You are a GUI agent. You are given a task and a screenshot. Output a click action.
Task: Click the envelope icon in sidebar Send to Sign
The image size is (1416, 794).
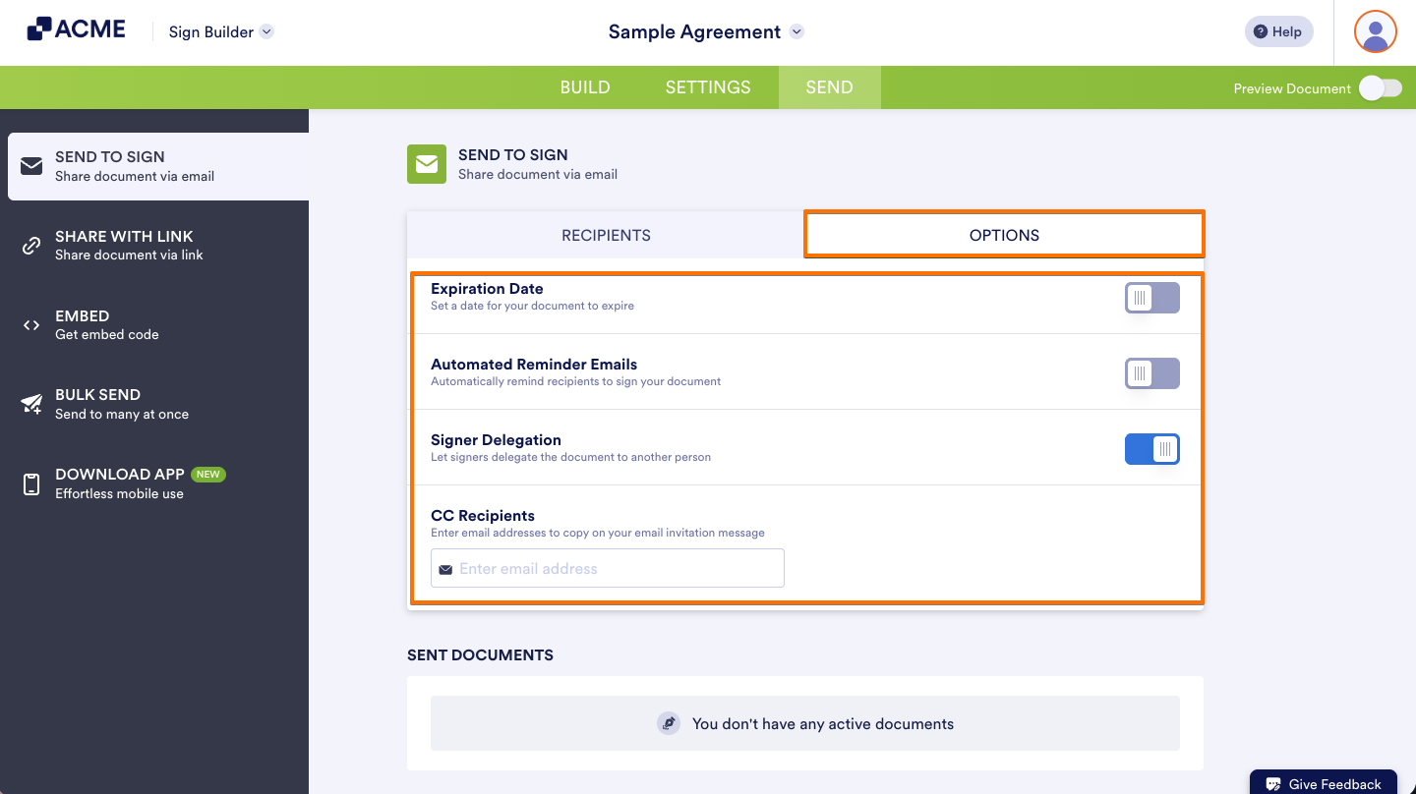click(x=31, y=166)
